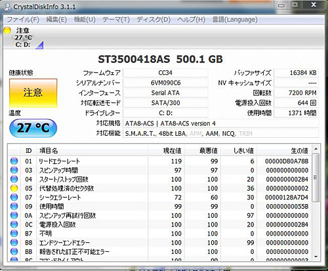328x271 pixels.
Task: Click blue status icon for ID 0A
Action: click(x=14, y=215)
